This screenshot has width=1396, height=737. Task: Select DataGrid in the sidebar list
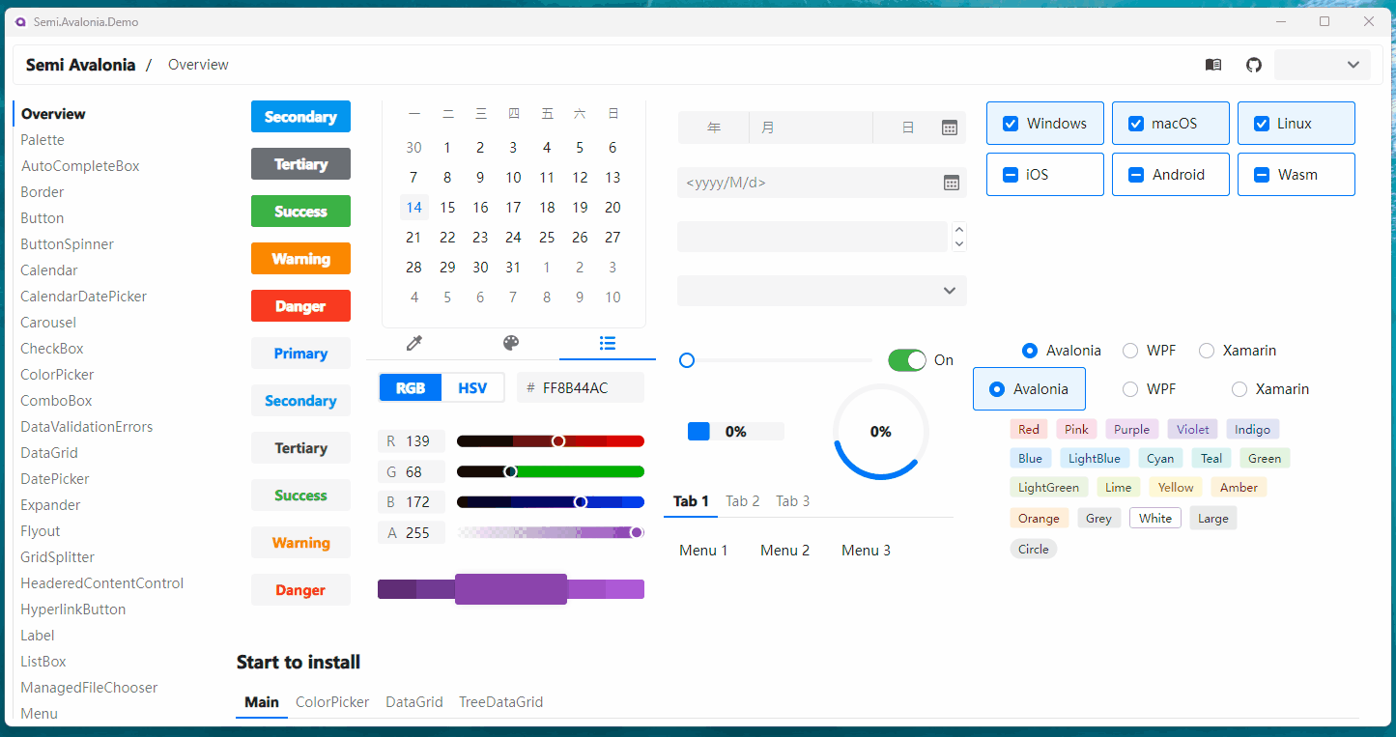point(49,453)
